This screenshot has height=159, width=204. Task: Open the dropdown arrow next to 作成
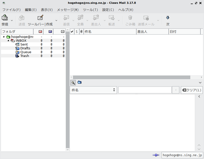(56, 20)
